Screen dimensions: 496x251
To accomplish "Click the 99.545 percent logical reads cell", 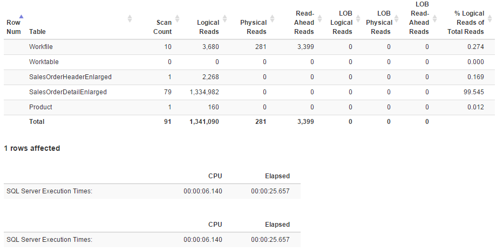I will point(473,92).
